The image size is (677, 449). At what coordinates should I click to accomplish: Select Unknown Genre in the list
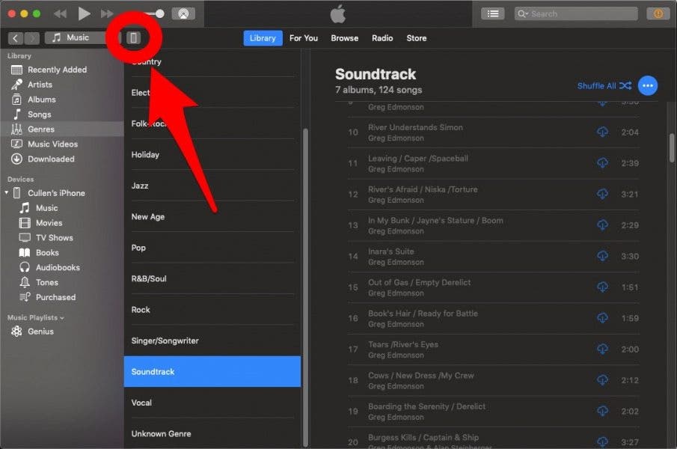pyautogui.click(x=212, y=434)
